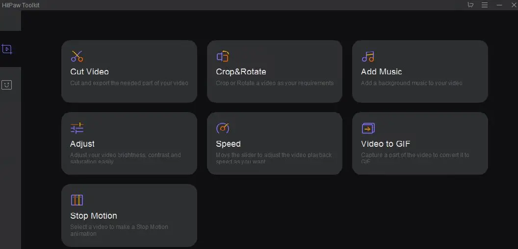Viewport: 518px width, 249px height.
Task: Click the Video to GIF icon
Action: [x=368, y=128]
